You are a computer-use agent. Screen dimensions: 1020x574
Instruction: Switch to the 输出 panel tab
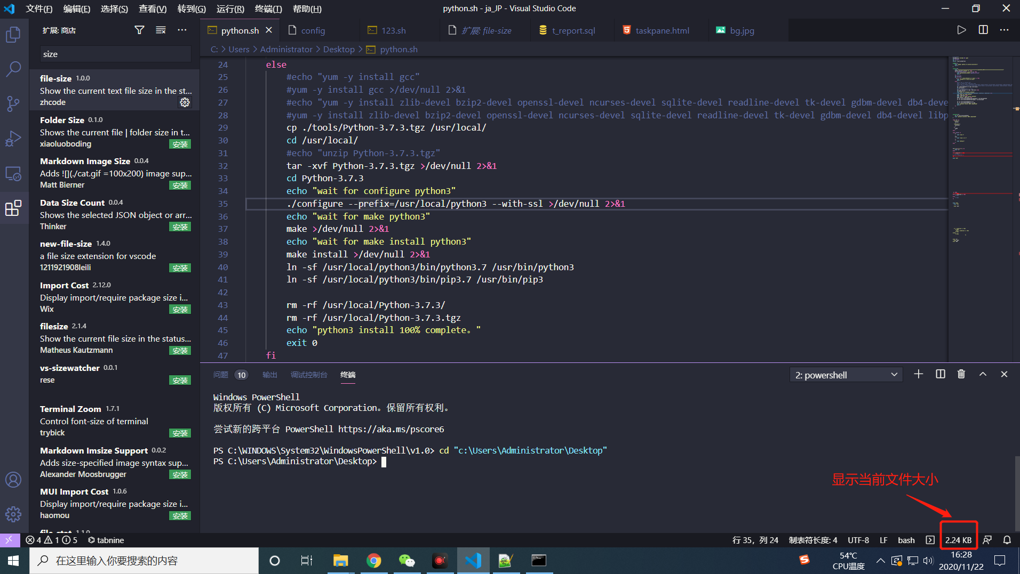point(270,375)
